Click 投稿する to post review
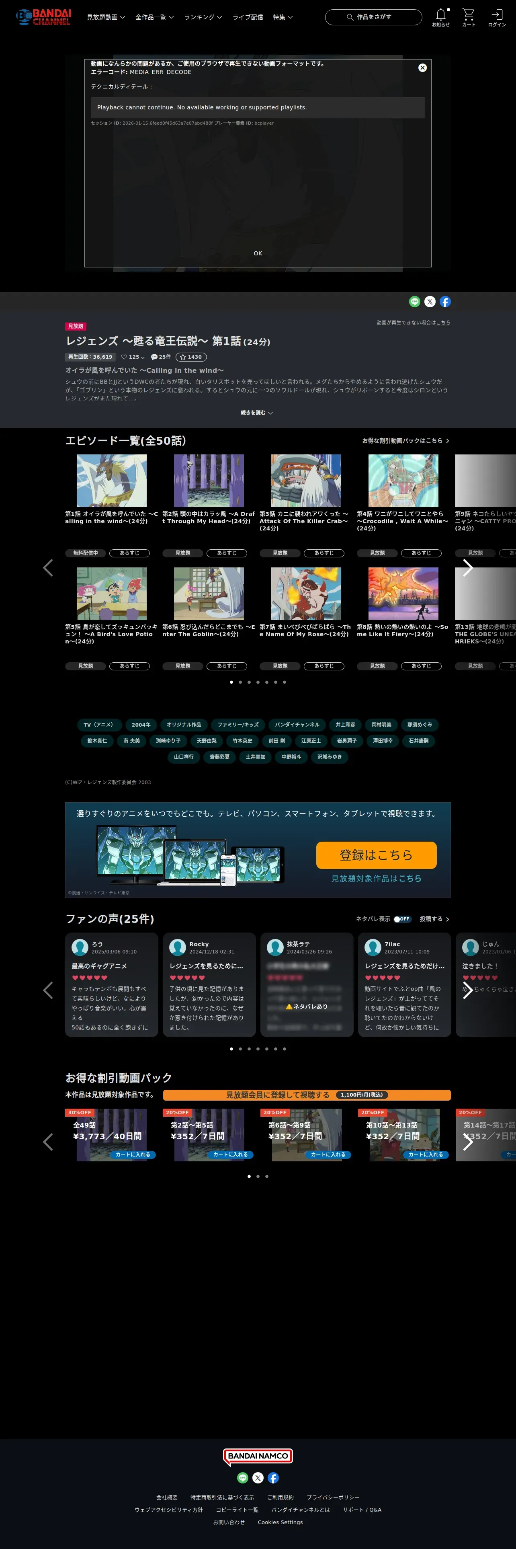The image size is (516, 1549). coord(434,919)
